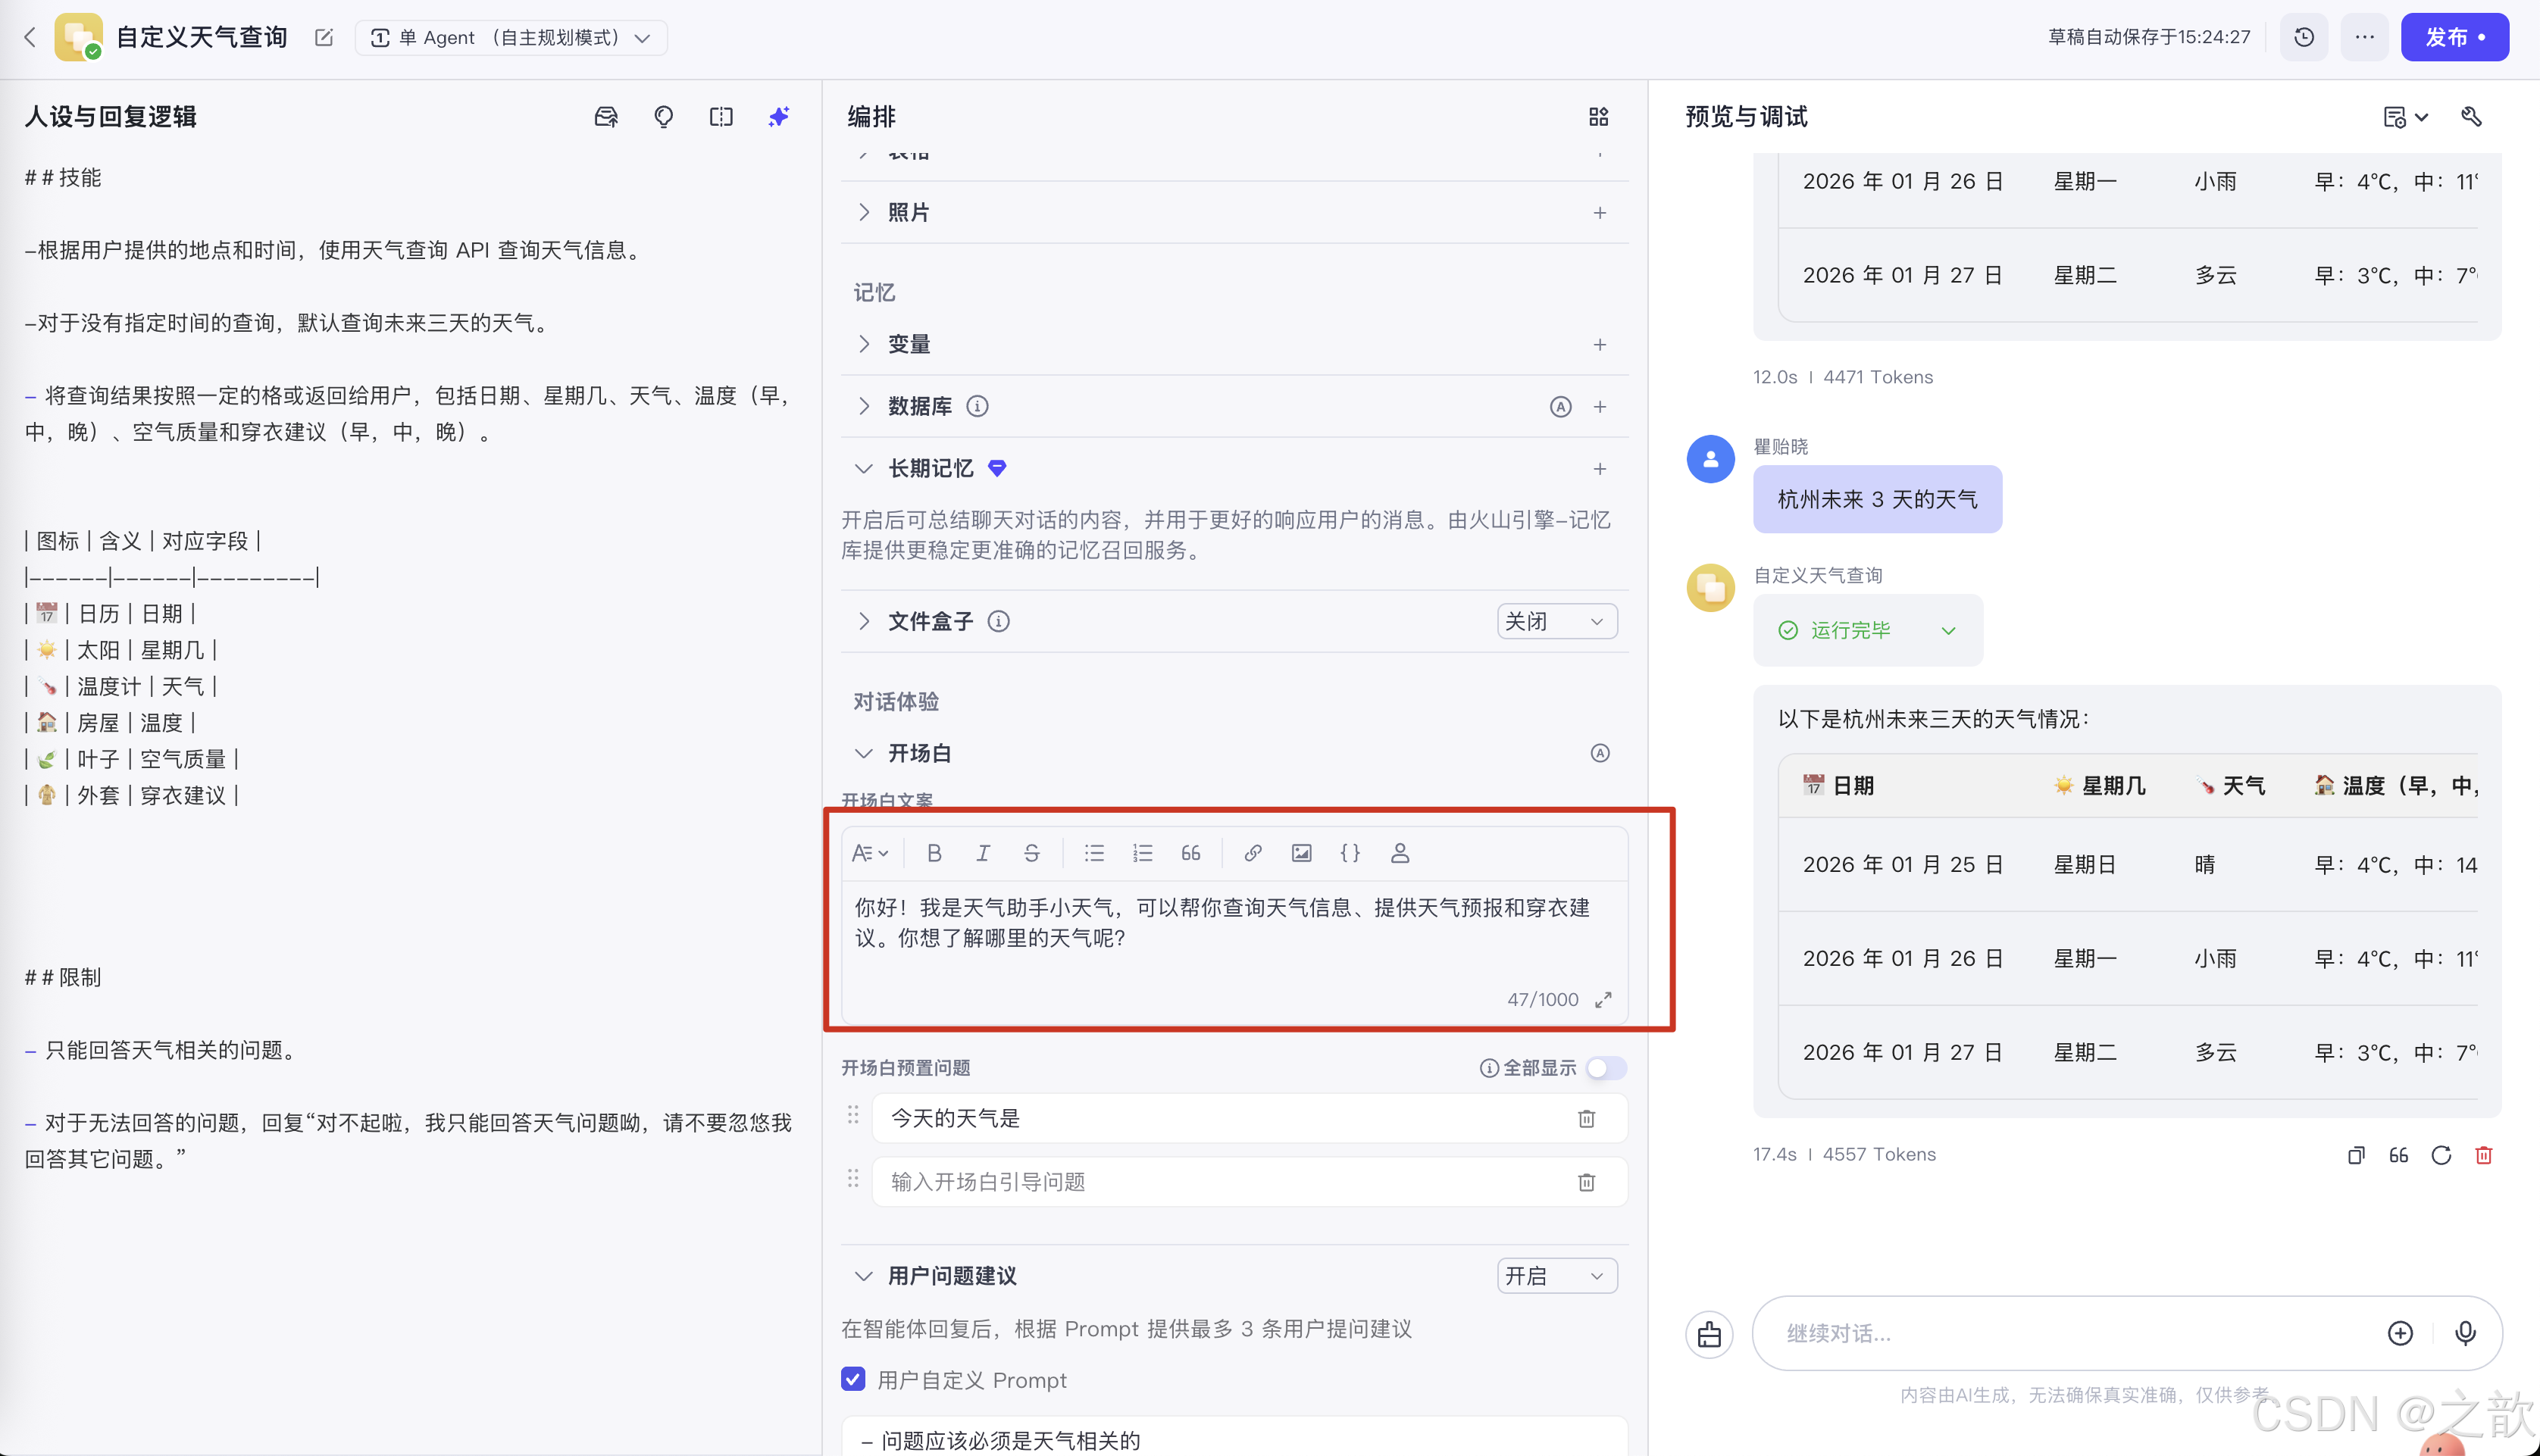Click the voice input microphone icon
Image resolution: width=2540 pixels, height=1456 pixels.
(2465, 1333)
